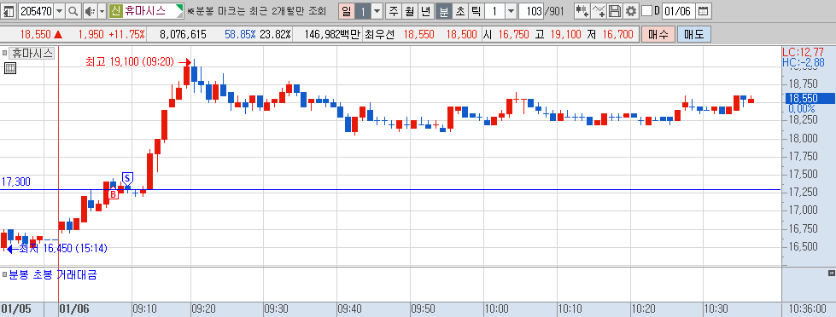Viewport: 836px width, 317px height.
Task: Open the minute interval dropdown after 틱
Action: pos(511,10)
